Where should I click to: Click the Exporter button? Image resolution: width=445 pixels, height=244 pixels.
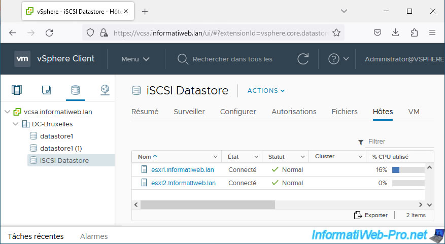[370, 215]
